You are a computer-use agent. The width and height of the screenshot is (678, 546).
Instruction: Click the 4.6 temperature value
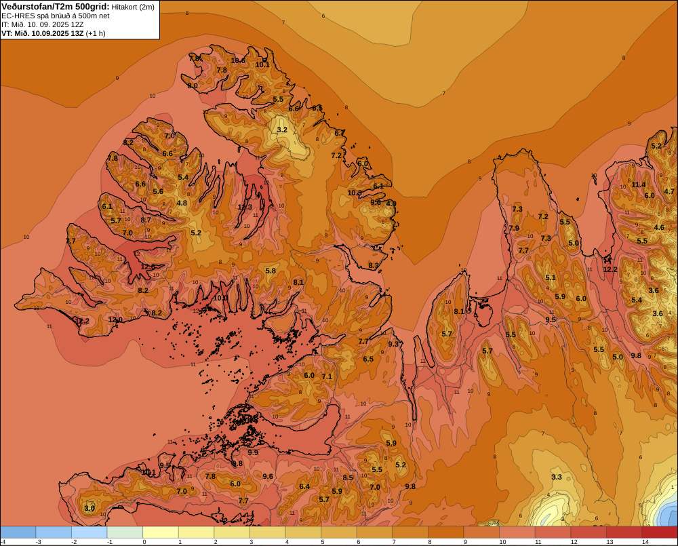[659, 228]
